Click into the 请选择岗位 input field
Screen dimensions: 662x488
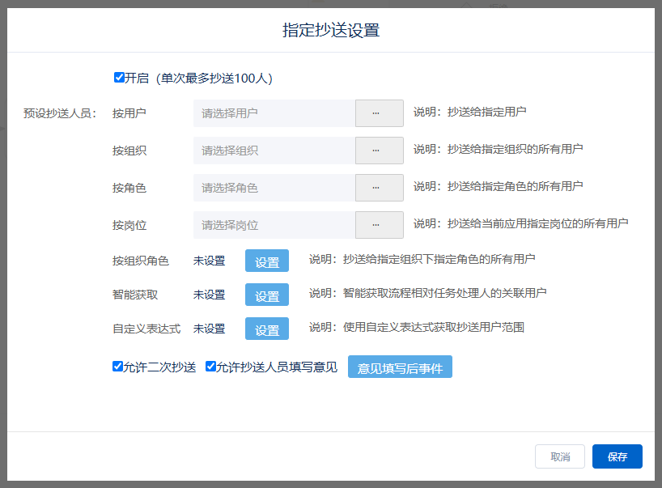274,225
